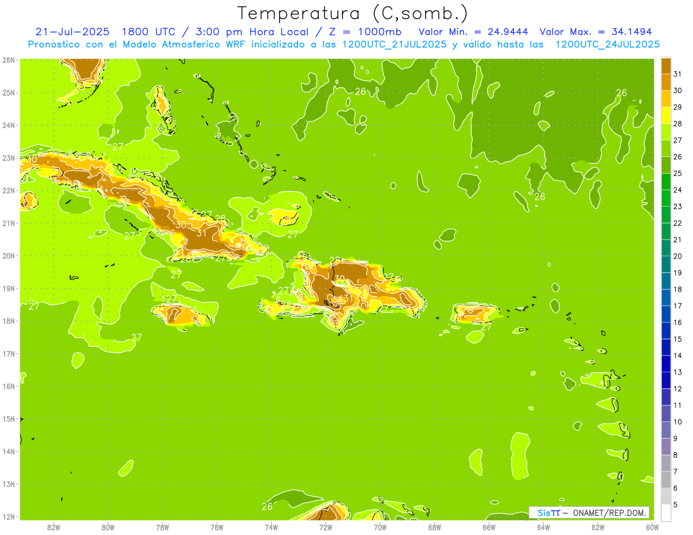
Task: Click the latitude axis label "25N"
Action: (x=8, y=92)
